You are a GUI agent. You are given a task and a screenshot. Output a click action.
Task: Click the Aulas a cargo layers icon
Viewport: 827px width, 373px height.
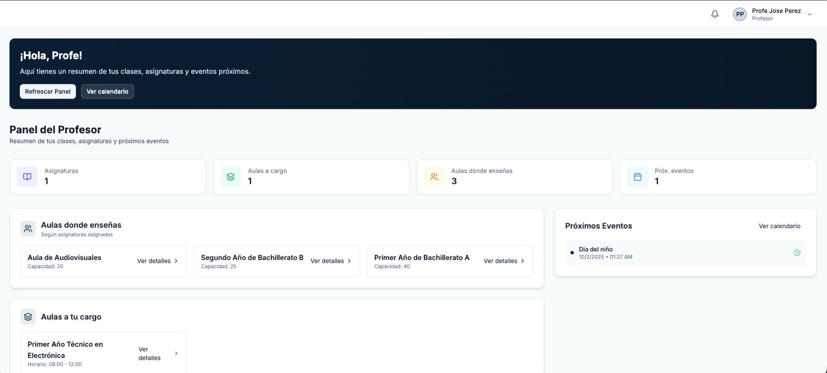click(231, 177)
